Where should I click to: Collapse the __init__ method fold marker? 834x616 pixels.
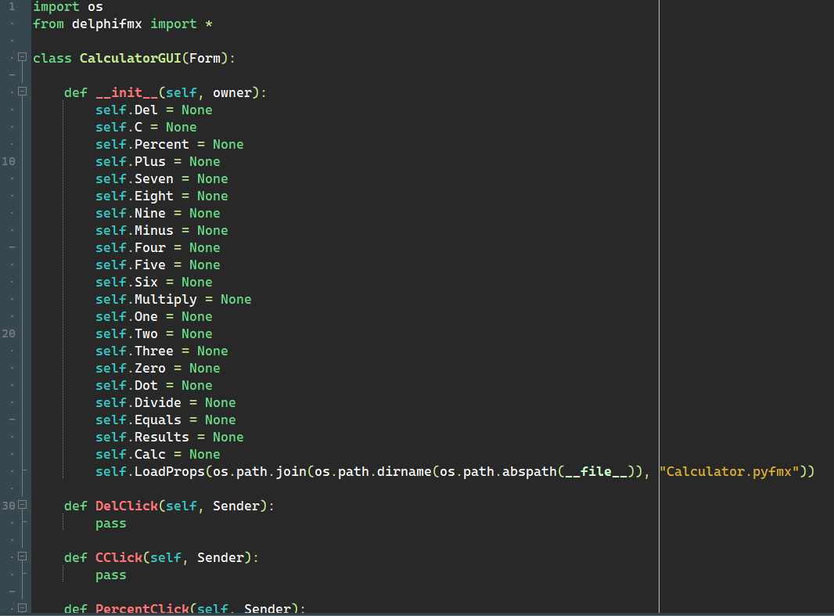(22, 92)
